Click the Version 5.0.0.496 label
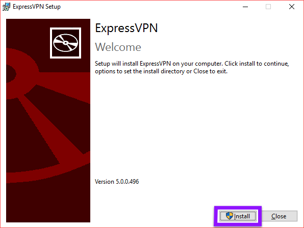The height and width of the screenshot is (228, 304). [x=117, y=182]
